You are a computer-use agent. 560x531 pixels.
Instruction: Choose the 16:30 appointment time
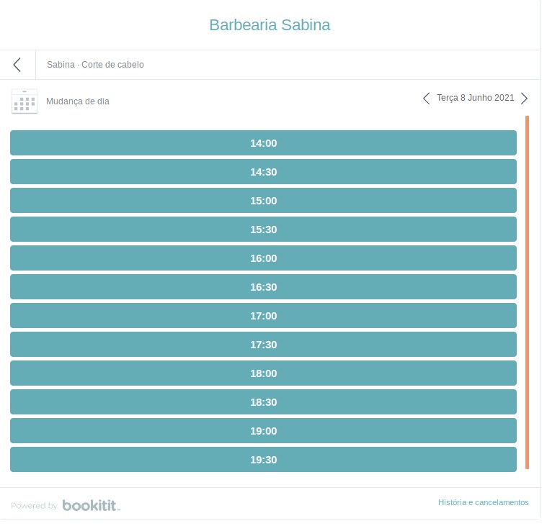pyautogui.click(x=263, y=287)
